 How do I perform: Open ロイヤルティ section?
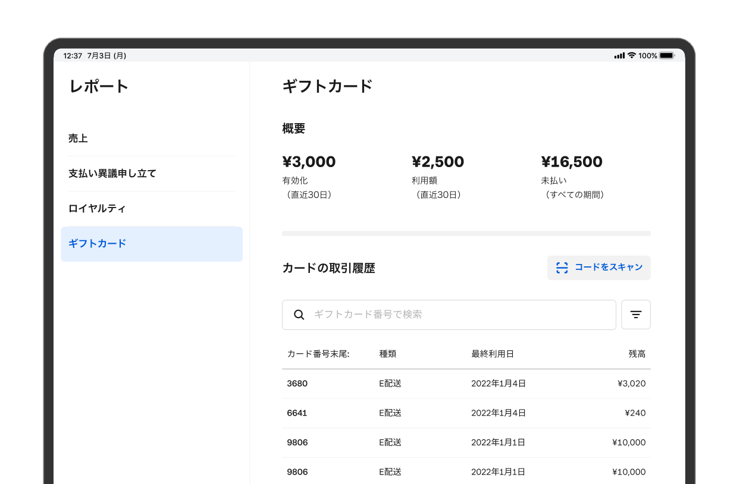[x=152, y=209]
